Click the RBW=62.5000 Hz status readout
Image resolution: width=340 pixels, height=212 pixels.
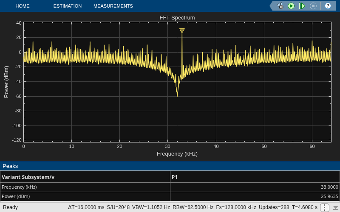click(193, 207)
